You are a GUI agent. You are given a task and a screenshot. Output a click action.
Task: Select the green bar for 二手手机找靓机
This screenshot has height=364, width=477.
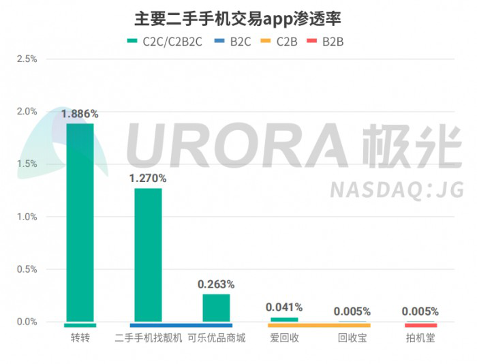click(148, 254)
